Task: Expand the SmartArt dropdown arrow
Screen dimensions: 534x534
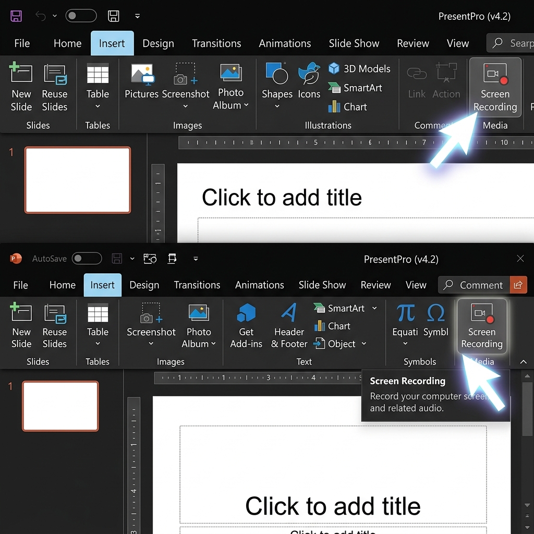Action: (x=374, y=308)
